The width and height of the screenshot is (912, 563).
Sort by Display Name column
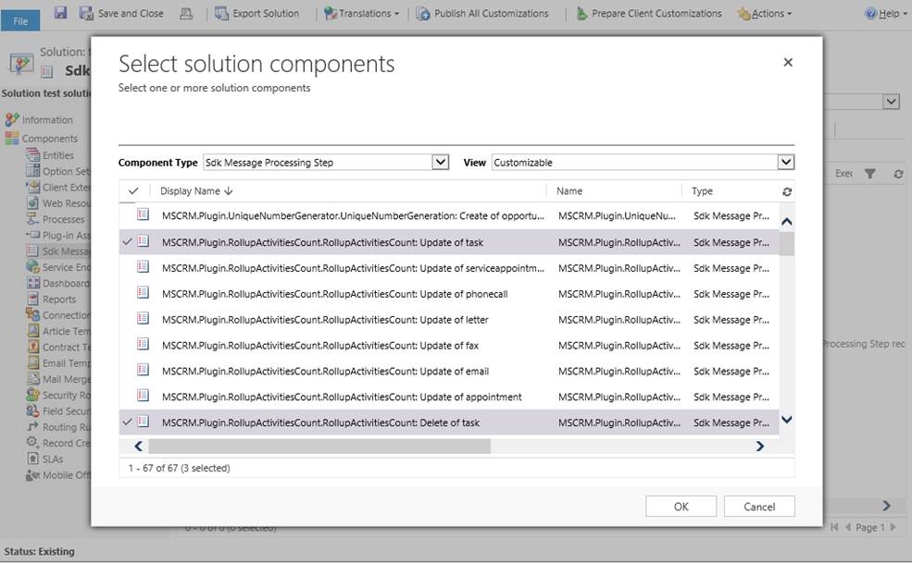click(196, 190)
